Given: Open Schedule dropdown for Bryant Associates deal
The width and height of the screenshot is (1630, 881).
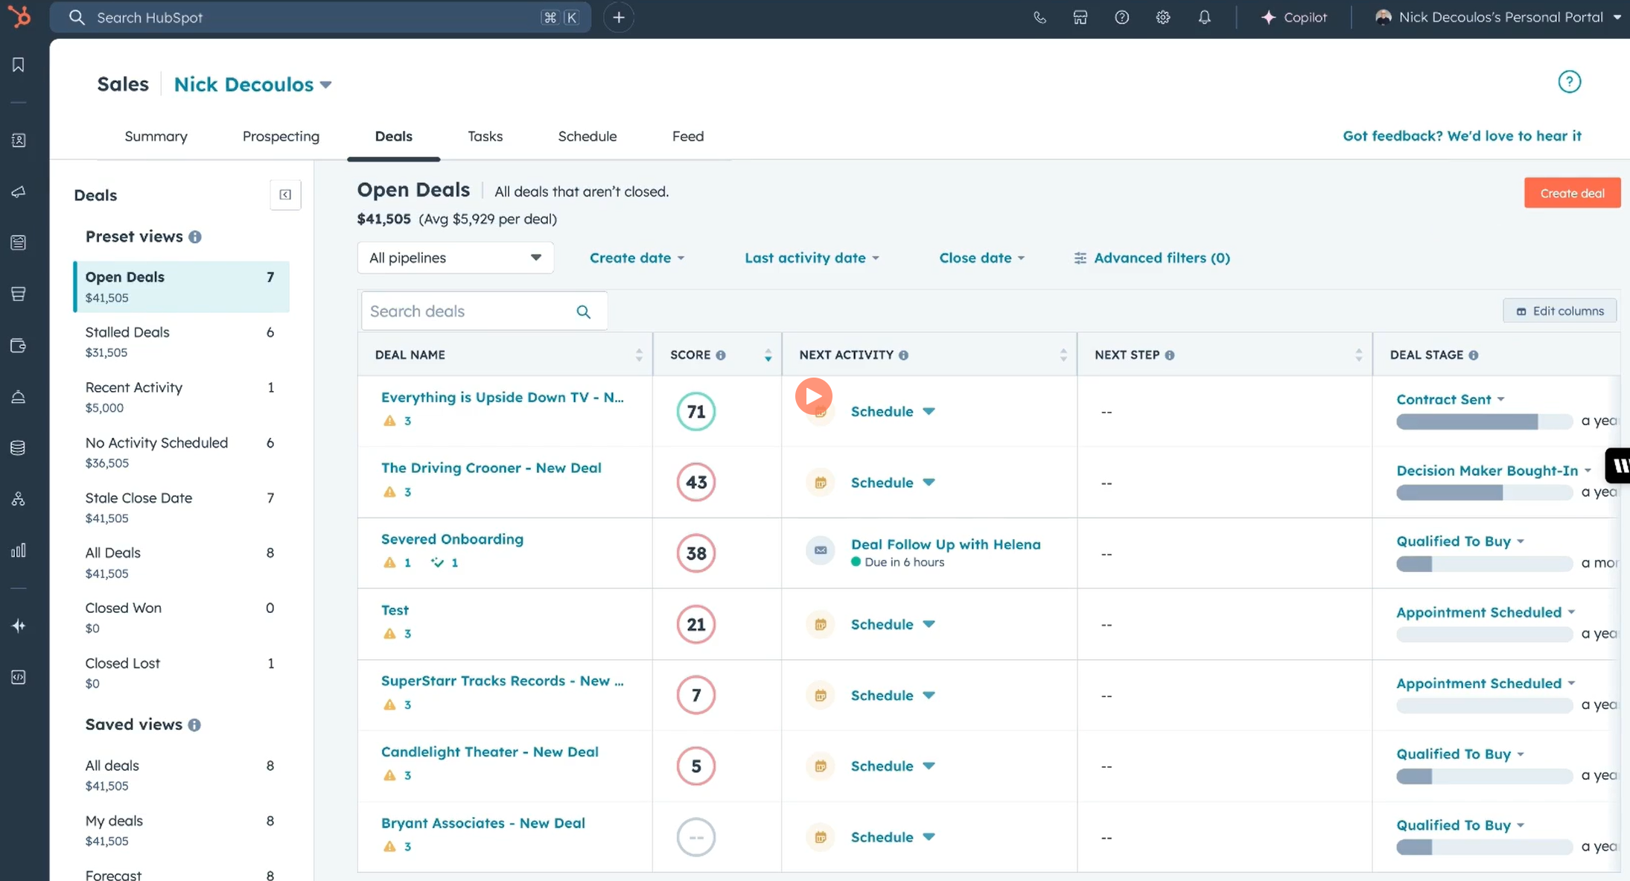Looking at the screenshot, I should pos(893,837).
